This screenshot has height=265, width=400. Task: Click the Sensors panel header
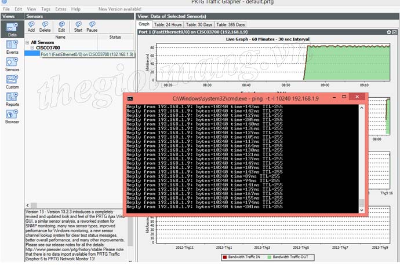coord(79,16)
